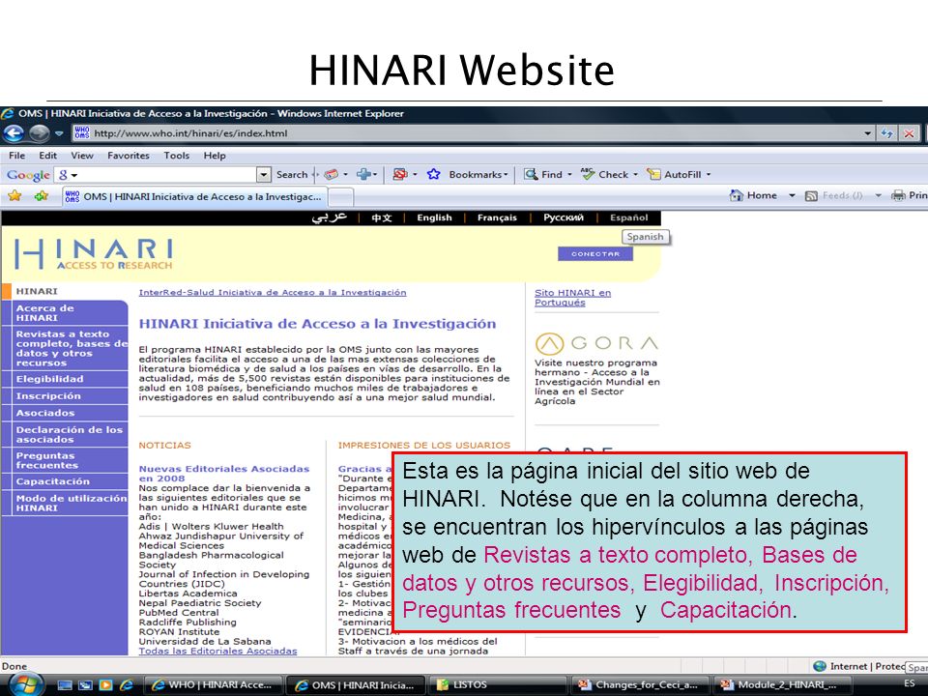Open the AutoFill dropdown arrow
Screen dimensions: 928x696
tap(709, 175)
